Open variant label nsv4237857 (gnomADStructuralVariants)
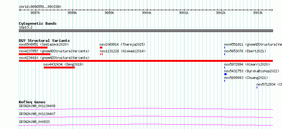 pyautogui.click(x=54, y=51)
